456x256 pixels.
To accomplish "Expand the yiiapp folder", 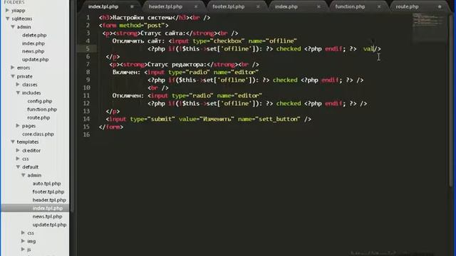I will tap(7, 11).
